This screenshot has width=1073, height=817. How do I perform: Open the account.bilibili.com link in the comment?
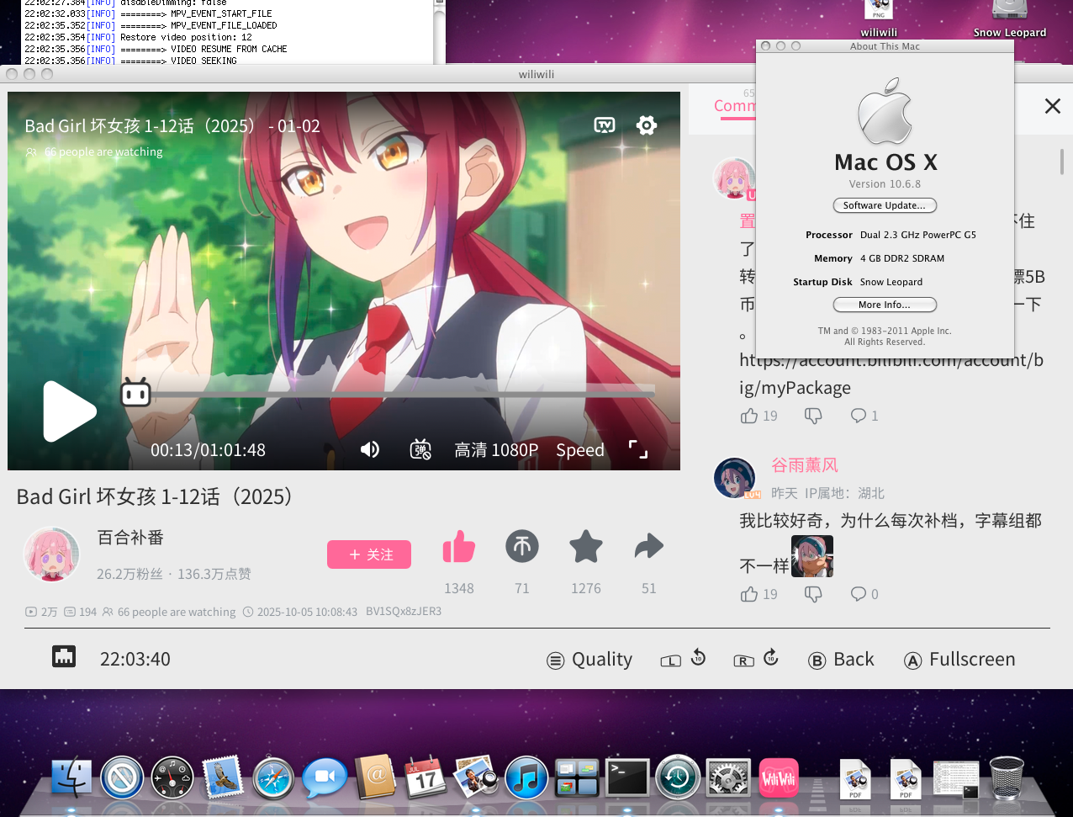click(891, 374)
